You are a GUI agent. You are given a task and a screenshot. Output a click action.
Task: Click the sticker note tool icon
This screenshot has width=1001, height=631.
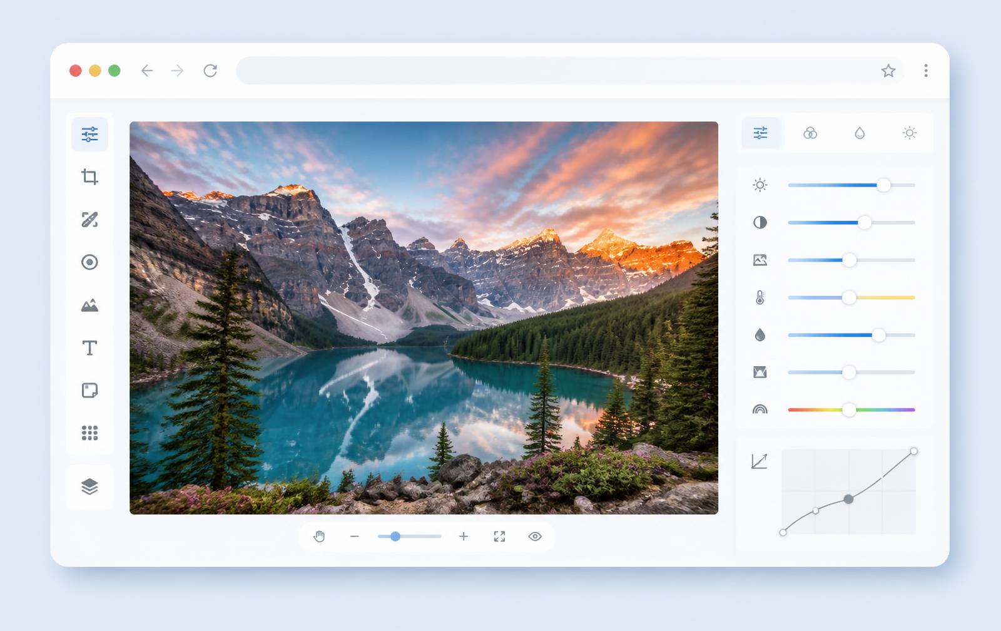89,391
